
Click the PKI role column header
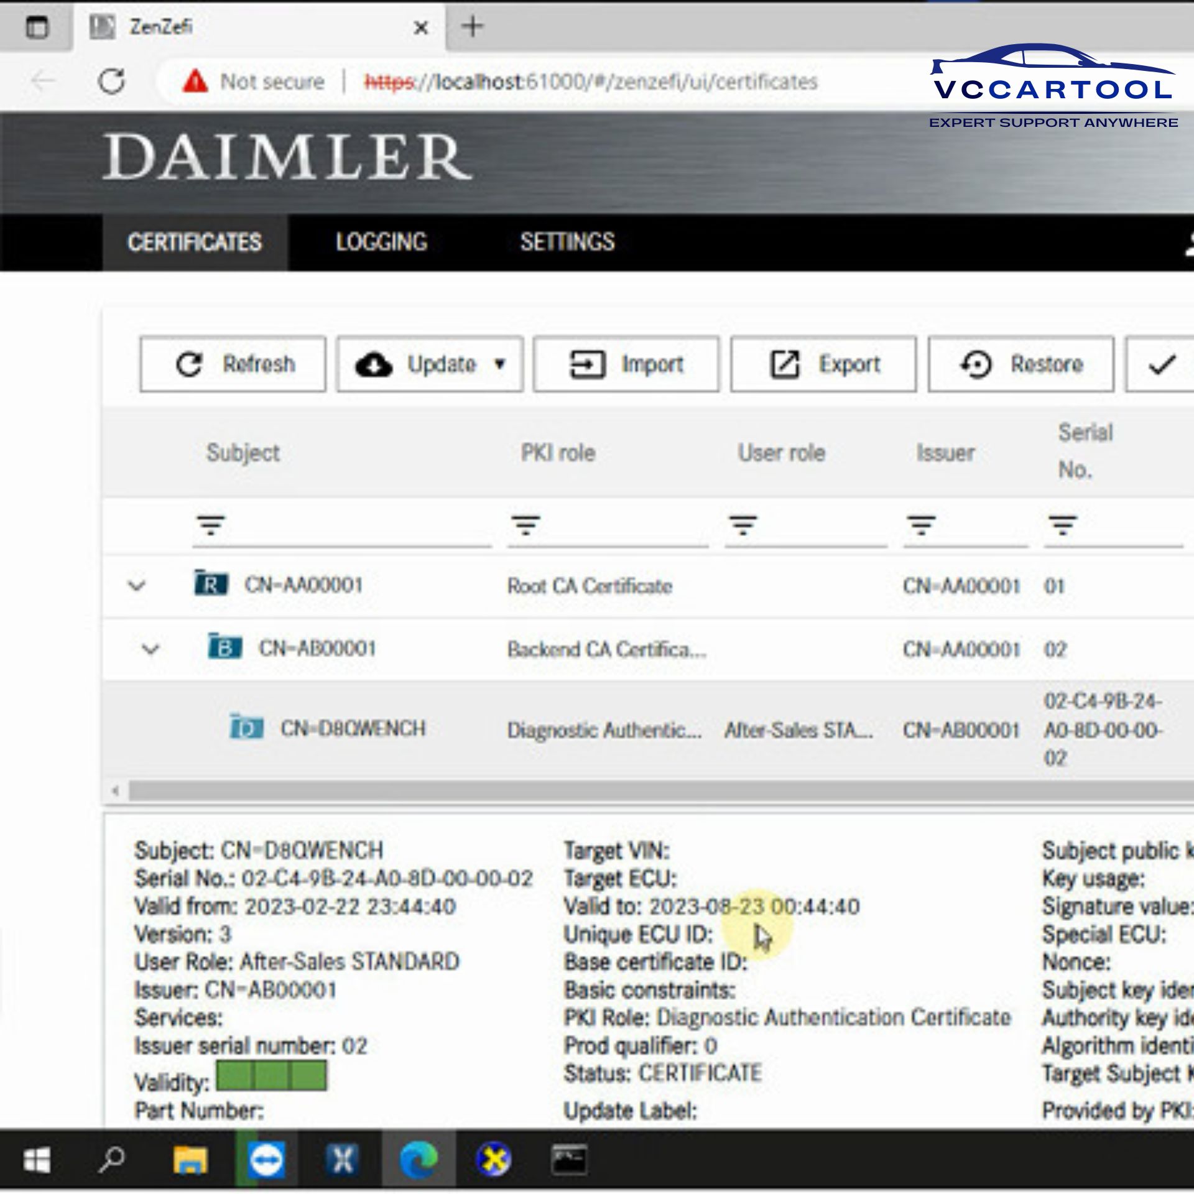click(558, 453)
